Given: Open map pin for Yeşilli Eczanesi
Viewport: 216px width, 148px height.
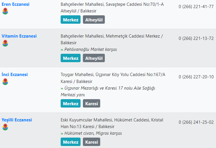Looking at the screenshot, I should point(5,127).
